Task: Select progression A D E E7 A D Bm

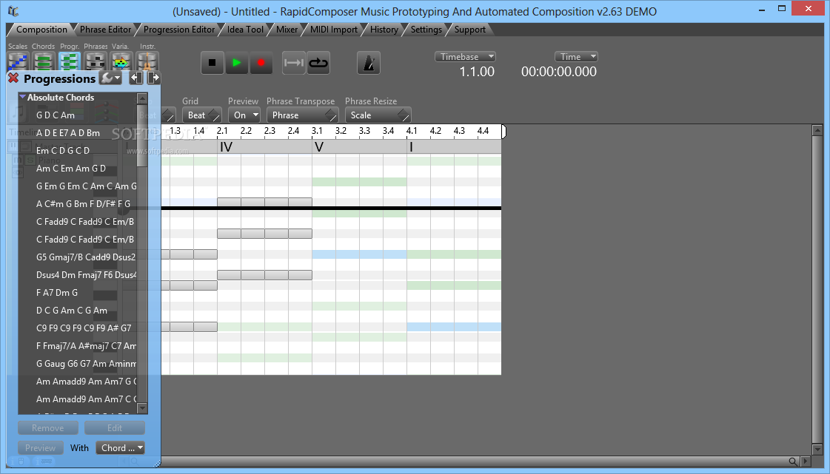Action: [x=68, y=132]
